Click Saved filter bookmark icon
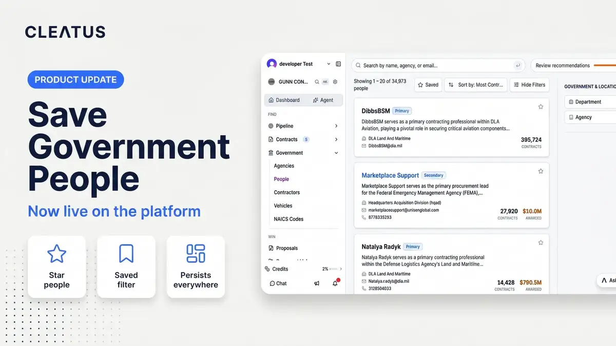The image size is (616, 346). pos(126,254)
